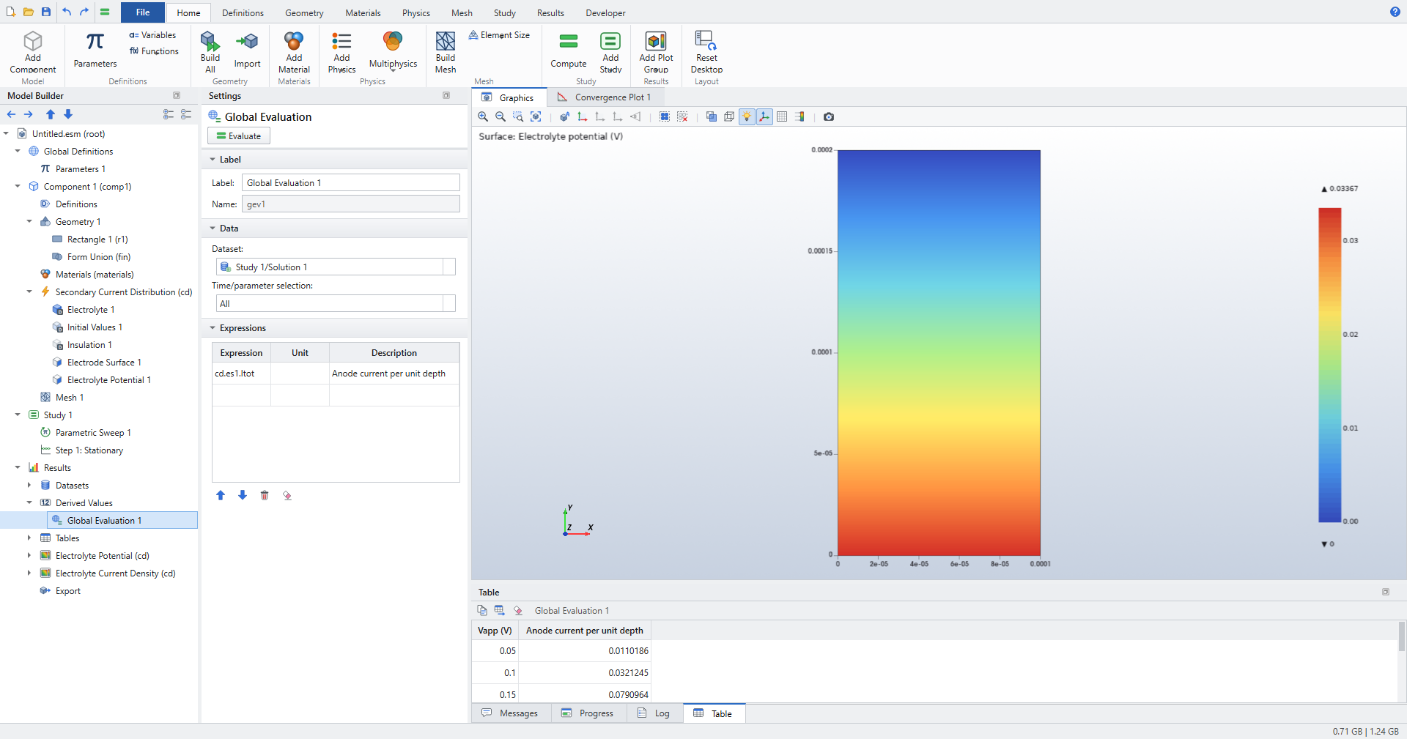Click the Zoom Extents icon
This screenshot has height=739, width=1407.
(536, 116)
